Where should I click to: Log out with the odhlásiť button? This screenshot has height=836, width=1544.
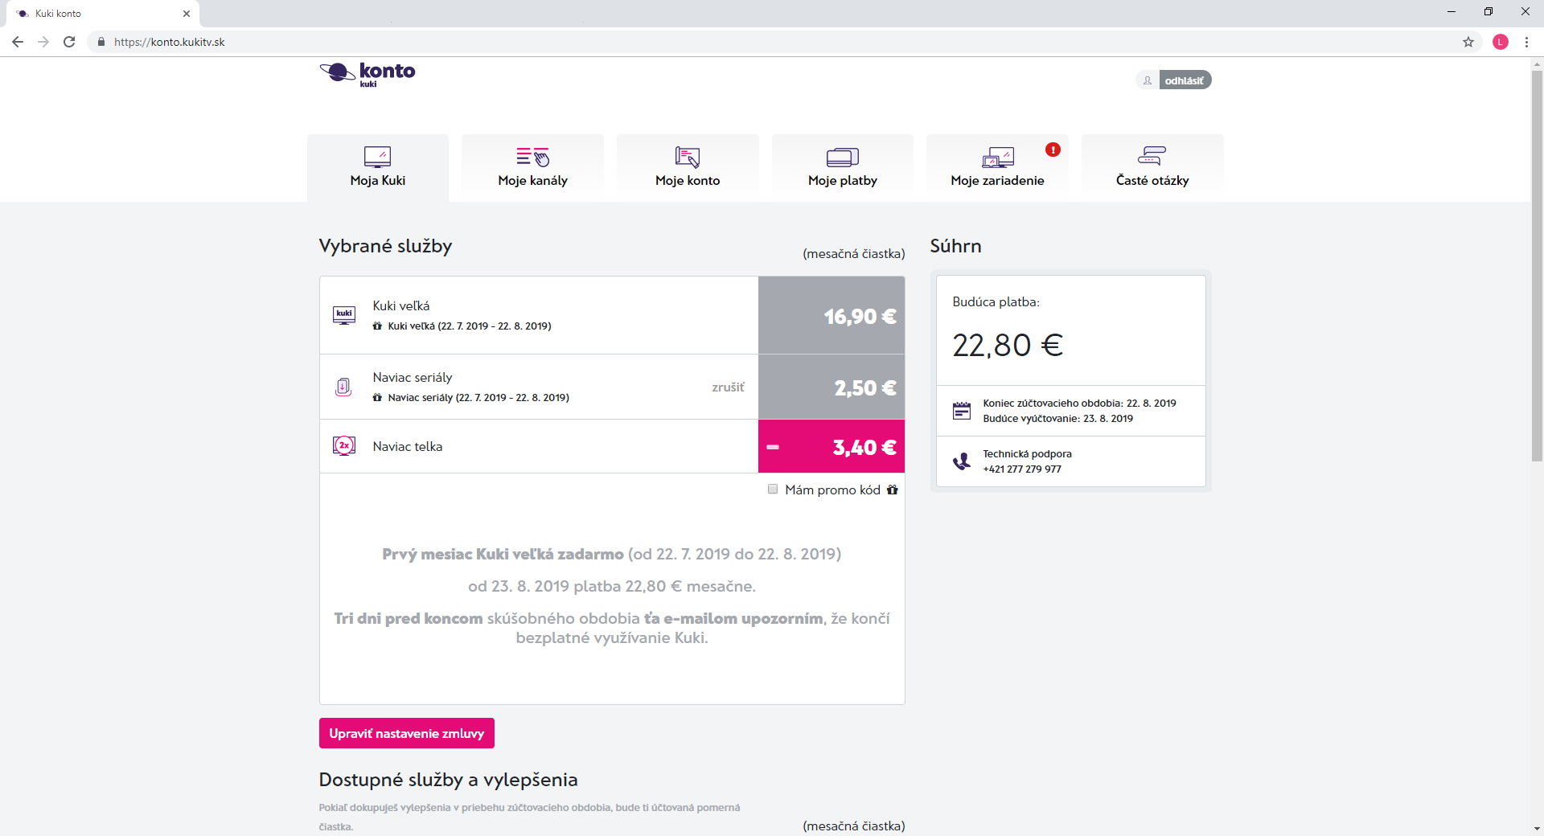tap(1185, 80)
